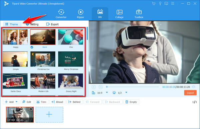This screenshot has width=200, height=129.
Task: Click the orange Export button
Action: (190, 93)
